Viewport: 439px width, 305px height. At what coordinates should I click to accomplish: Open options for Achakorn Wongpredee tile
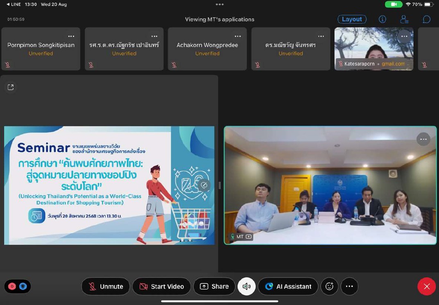coord(238,36)
